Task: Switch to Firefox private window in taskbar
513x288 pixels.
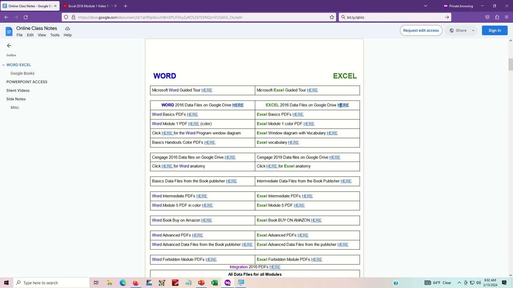Action: coord(228,283)
